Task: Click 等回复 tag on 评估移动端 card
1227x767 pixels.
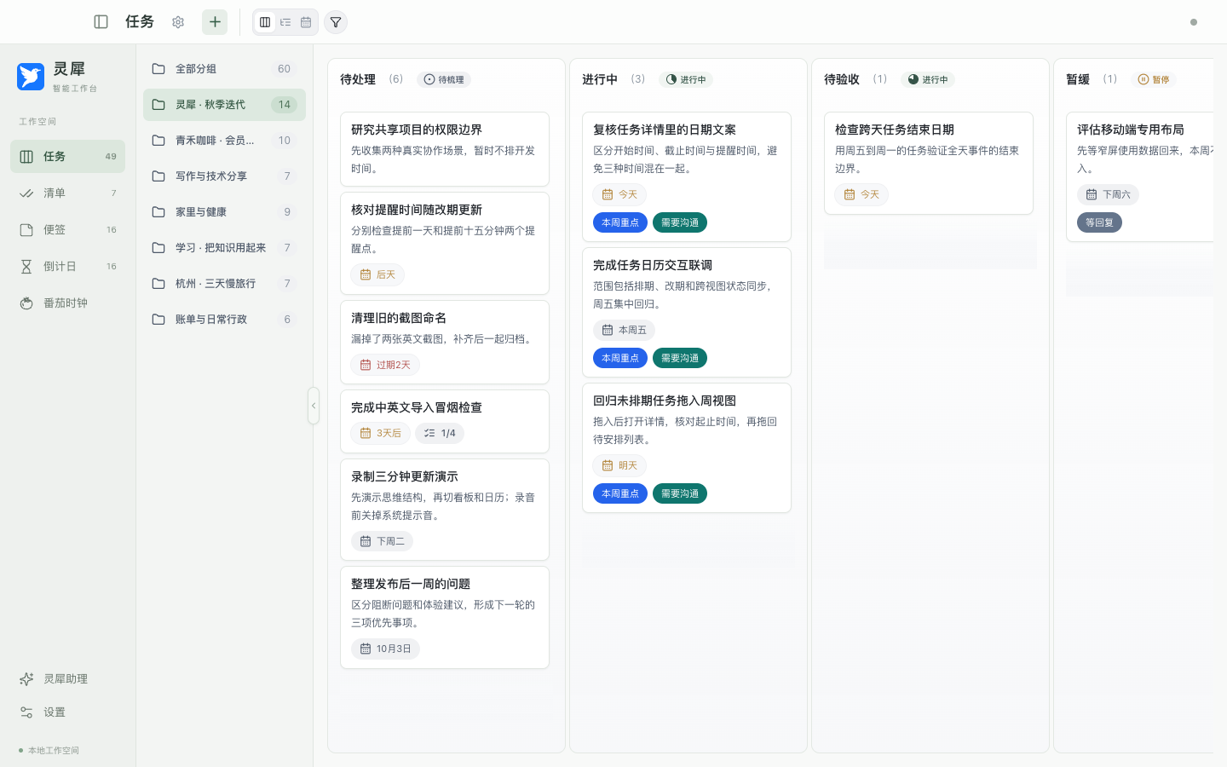Action: 1099,222
